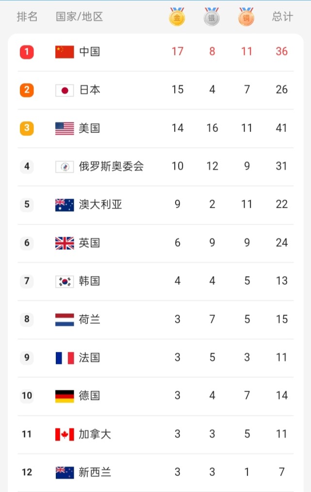Tap the orange rank 2 badge
This screenshot has width=311, height=492.
pos(27,90)
